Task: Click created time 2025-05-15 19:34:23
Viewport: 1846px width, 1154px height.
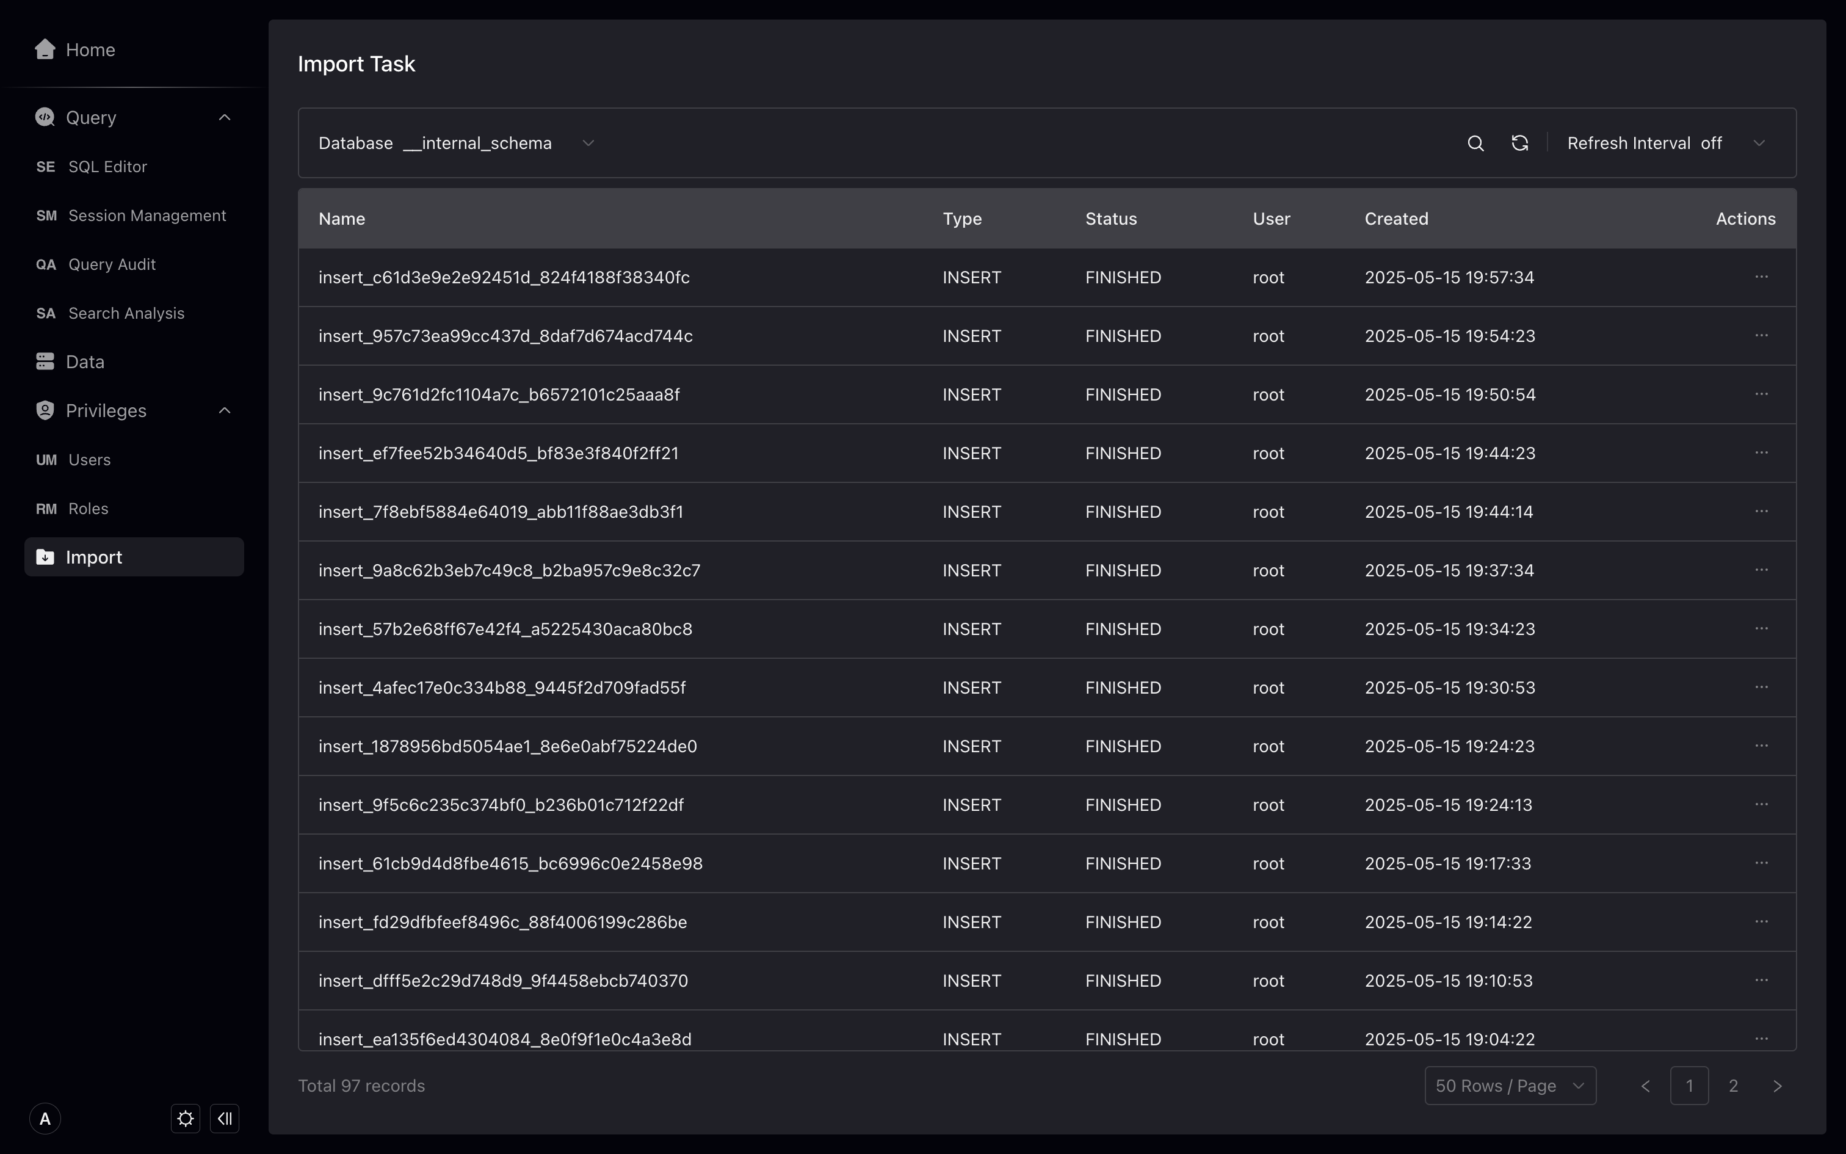Action: pos(1449,630)
